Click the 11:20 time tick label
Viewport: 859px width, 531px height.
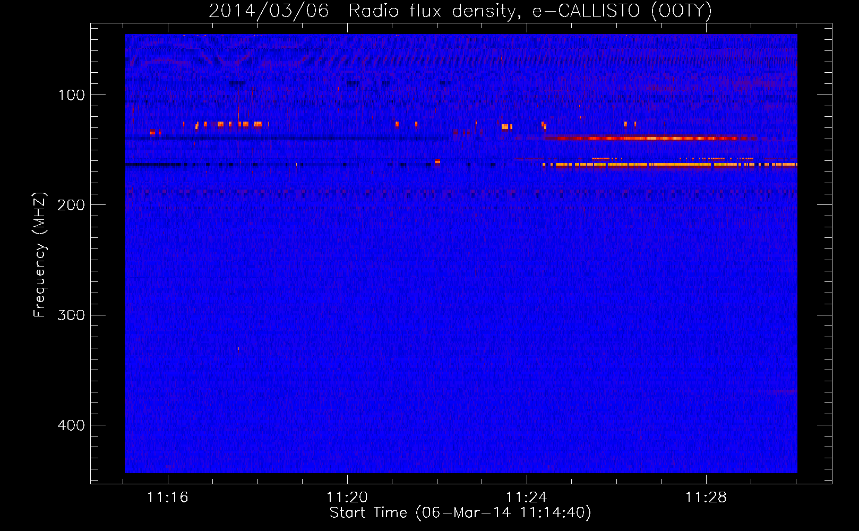pos(347,498)
